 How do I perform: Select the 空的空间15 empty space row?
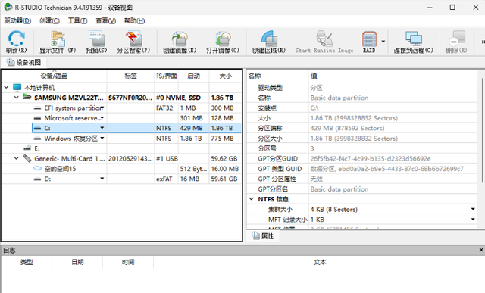tap(121, 169)
